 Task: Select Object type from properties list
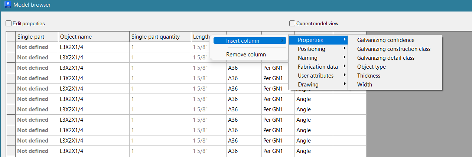point(371,67)
